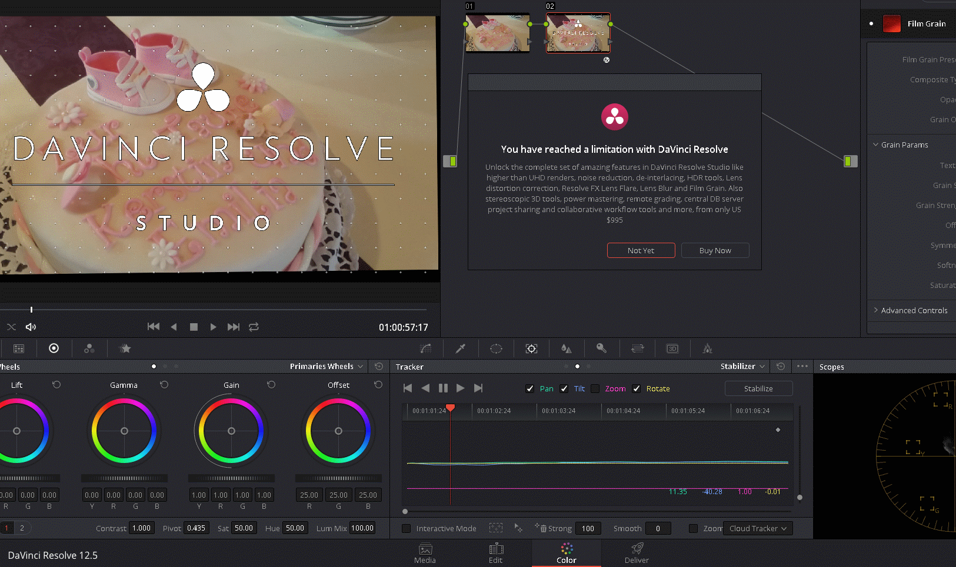This screenshot has width=956, height=567.
Task: Open the Power Window palette
Action: [x=496, y=348]
